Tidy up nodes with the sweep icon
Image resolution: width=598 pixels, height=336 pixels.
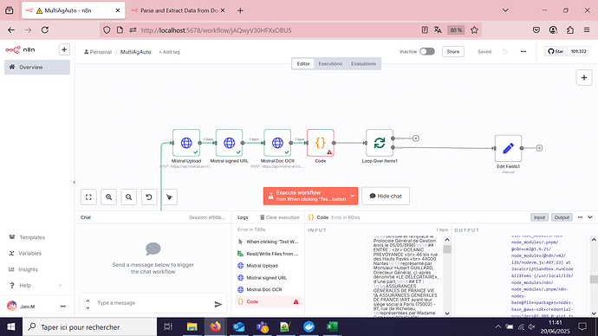169,197
